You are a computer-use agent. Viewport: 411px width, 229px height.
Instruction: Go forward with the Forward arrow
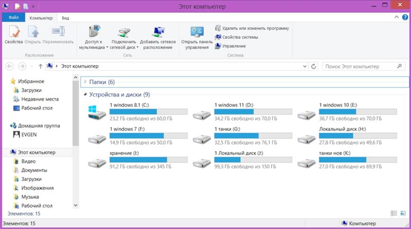click(22, 66)
